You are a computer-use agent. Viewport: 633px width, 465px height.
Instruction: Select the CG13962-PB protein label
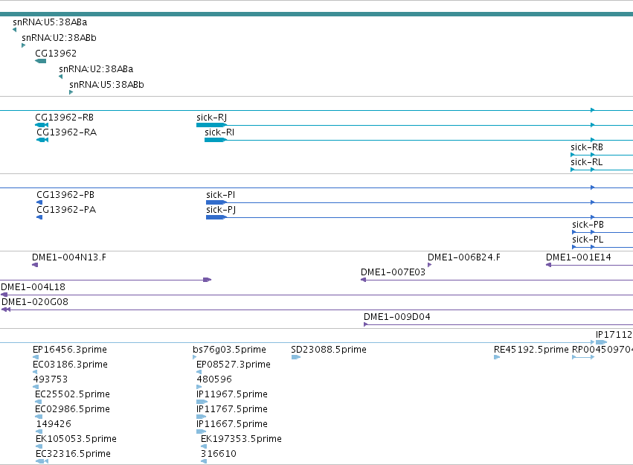[65, 195]
